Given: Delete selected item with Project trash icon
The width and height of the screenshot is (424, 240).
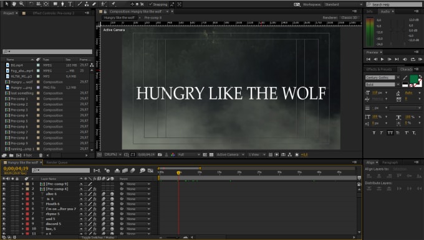Looking at the screenshot, I should pos(41,155).
